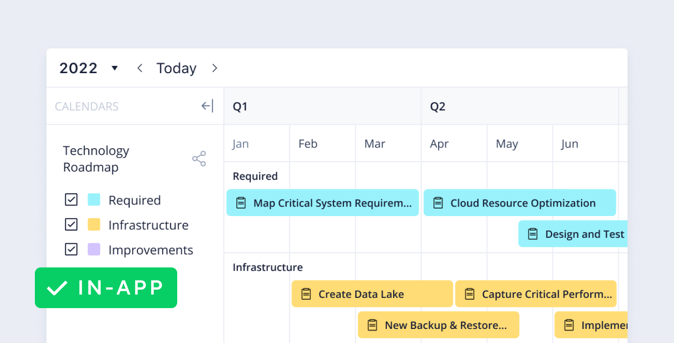This screenshot has width=674, height=343.
Task: Collapse the Calendars sidebar panel
Action: [x=208, y=106]
